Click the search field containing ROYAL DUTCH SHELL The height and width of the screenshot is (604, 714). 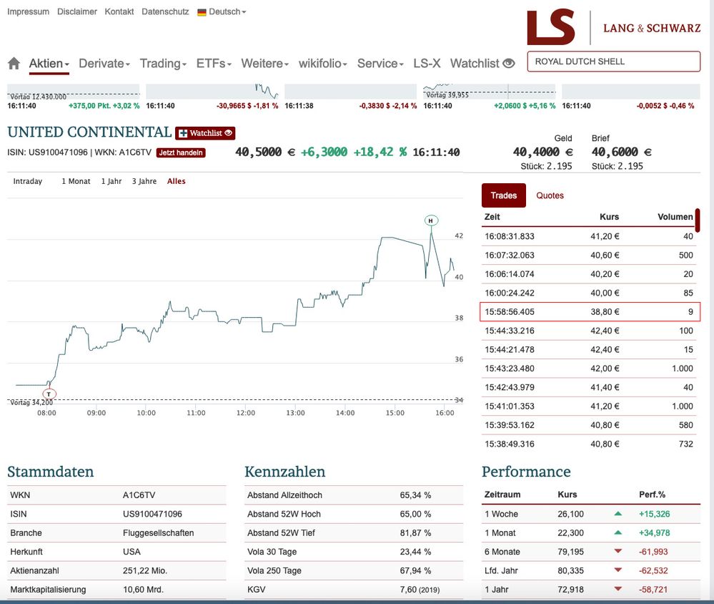[613, 62]
